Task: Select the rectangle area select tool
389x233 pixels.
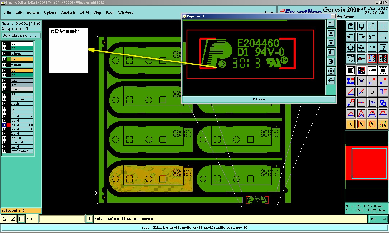Action: coord(361,124)
